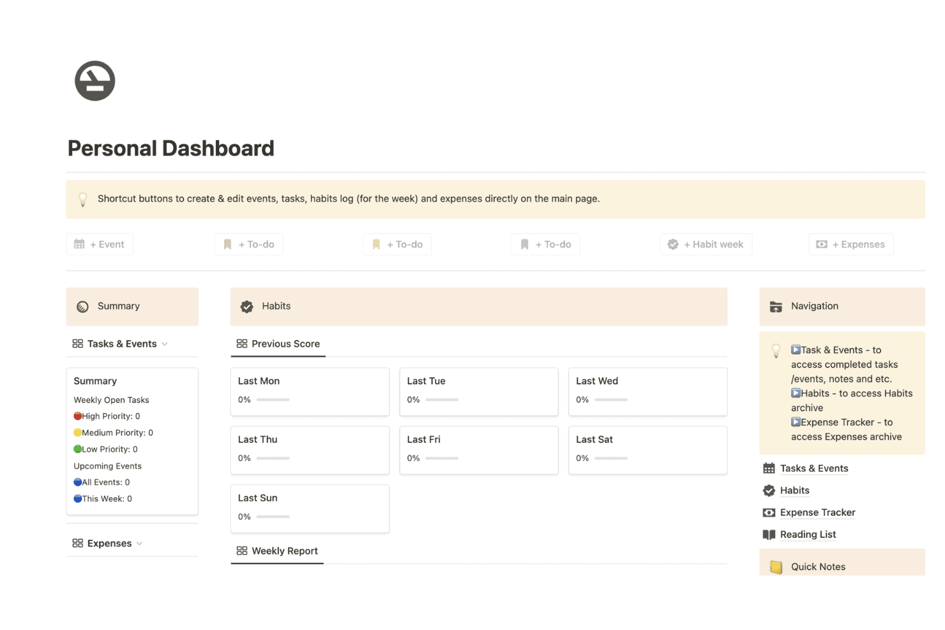945x630 pixels.
Task: Open the Reading List link
Action: point(808,535)
